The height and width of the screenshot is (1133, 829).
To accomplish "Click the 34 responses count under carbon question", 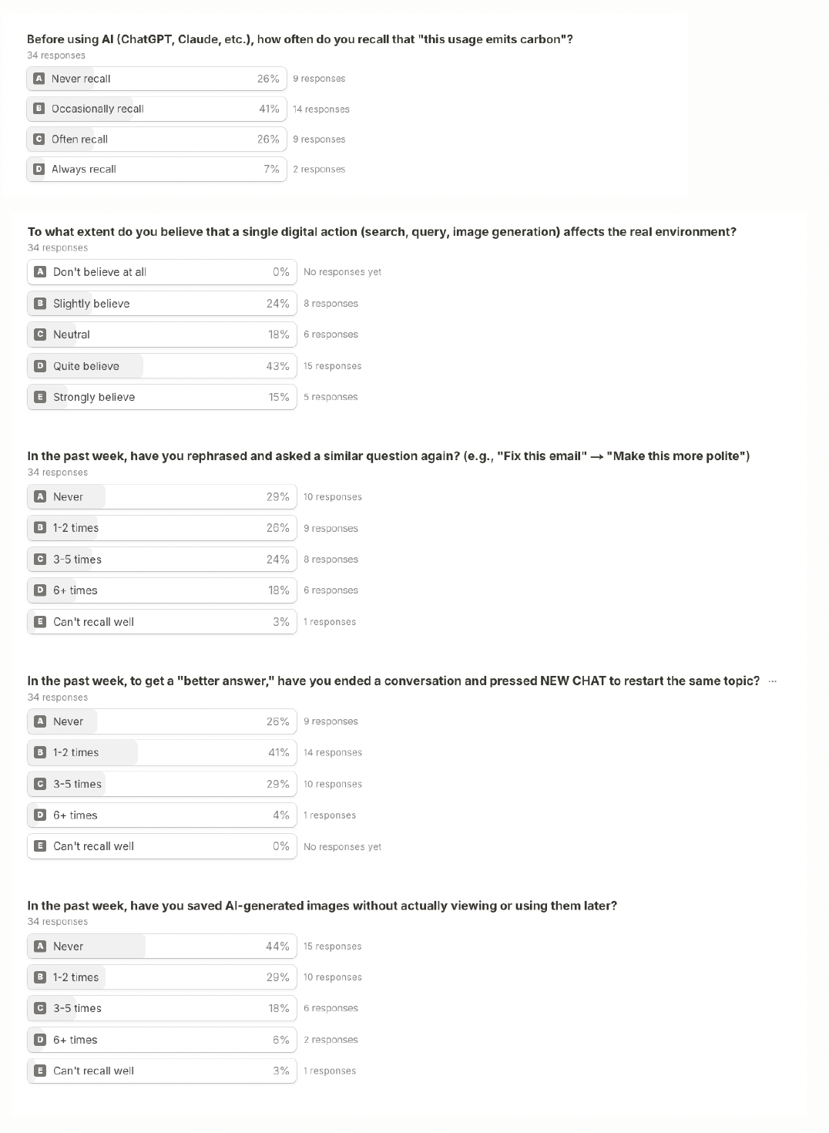I will coord(56,55).
